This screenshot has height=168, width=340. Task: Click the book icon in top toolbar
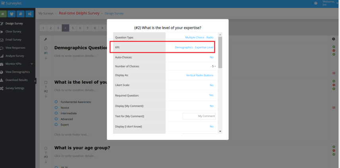click(21, 14)
